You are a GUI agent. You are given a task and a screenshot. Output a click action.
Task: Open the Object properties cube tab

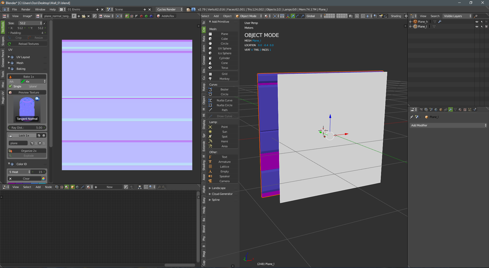click(441, 110)
